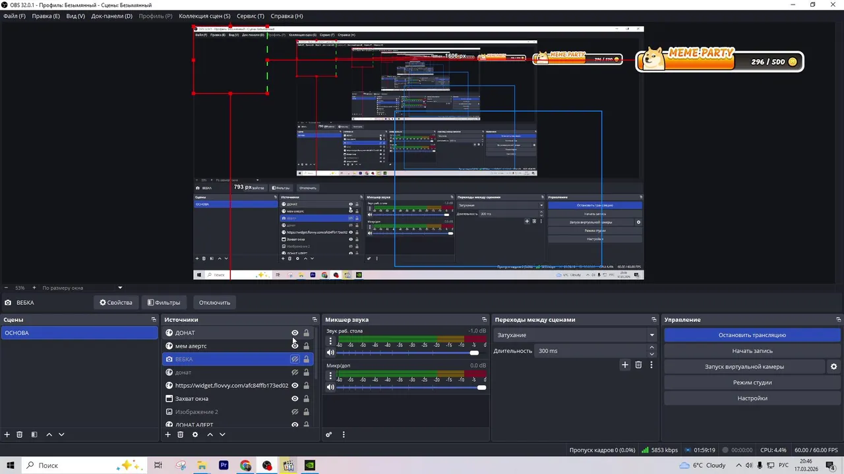Open the Сервис (T) menu
Viewport: 844px width, 474px height.
click(251, 16)
